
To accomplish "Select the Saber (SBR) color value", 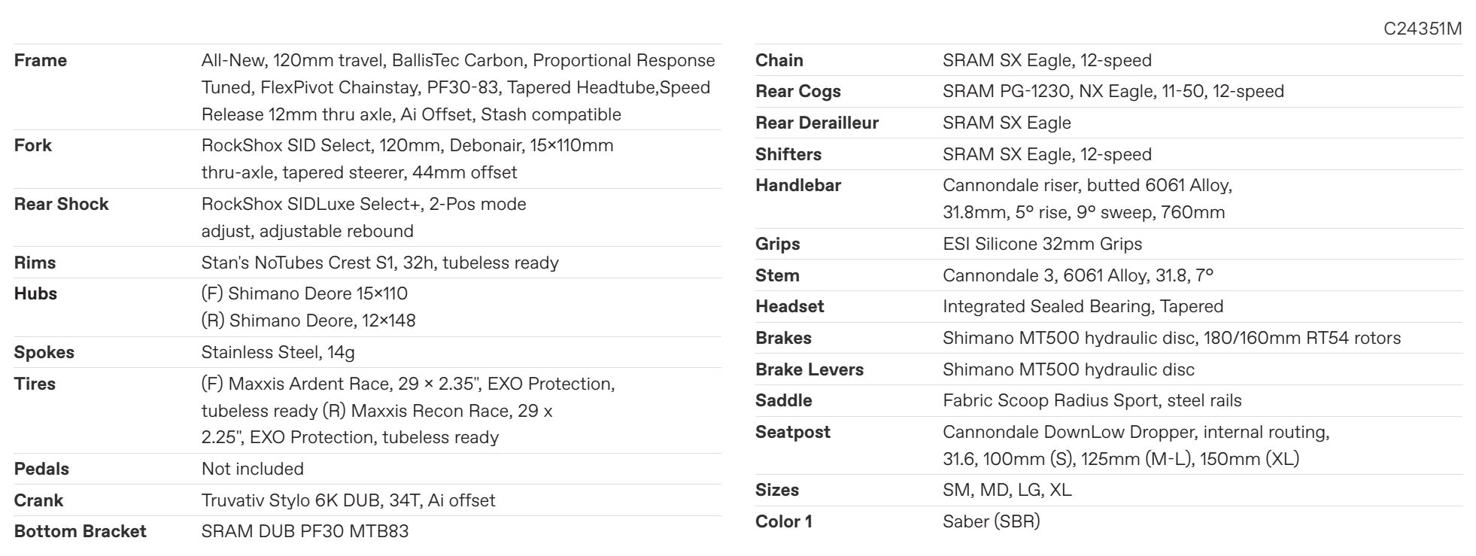I will [992, 521].
